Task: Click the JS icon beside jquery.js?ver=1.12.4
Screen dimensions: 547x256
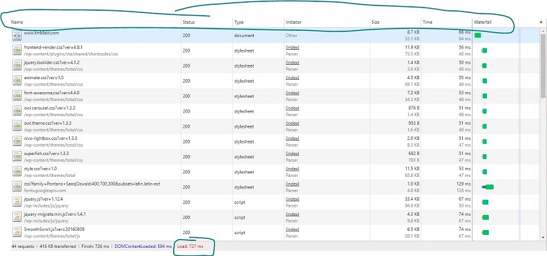Action: point(16,202)
